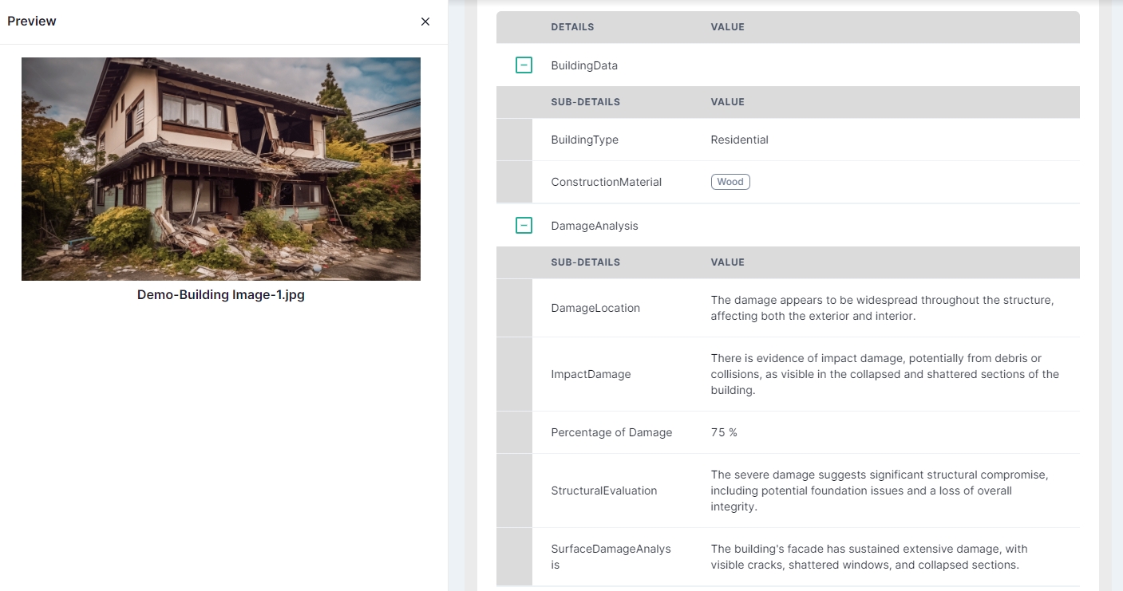Select the 75 % damage value
Screen dimensions: 1123x591
point(724,432)
